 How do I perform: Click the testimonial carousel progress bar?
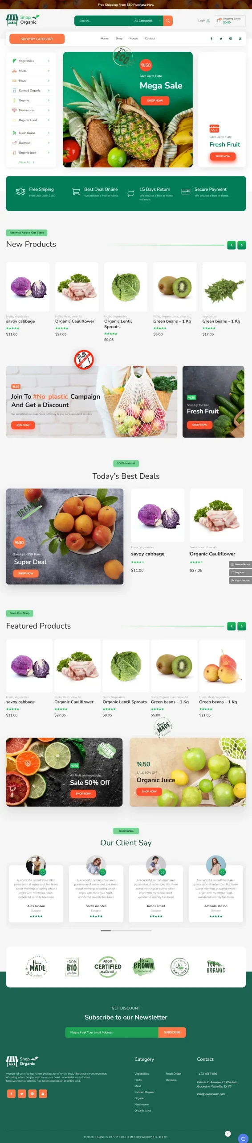pyautogui.click(x=126, y=930)
